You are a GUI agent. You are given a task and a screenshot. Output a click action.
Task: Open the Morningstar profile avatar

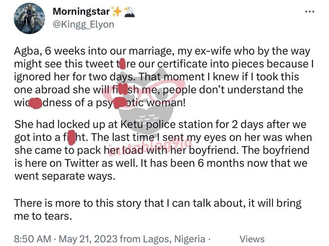coord(29,18)
